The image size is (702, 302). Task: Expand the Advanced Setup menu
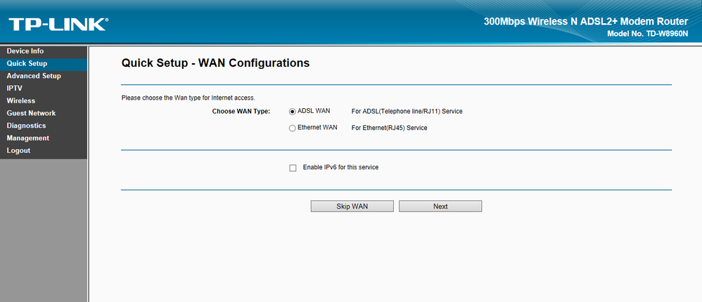[34, 76]
